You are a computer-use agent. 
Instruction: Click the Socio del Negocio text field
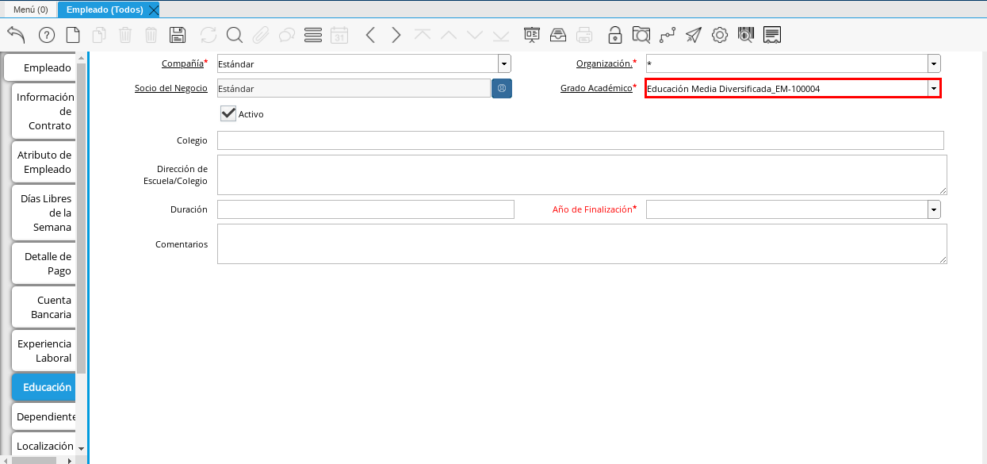[x=354, y=88]
